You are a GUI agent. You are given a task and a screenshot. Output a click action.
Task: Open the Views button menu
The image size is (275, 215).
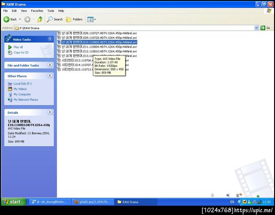click(91, 19)
